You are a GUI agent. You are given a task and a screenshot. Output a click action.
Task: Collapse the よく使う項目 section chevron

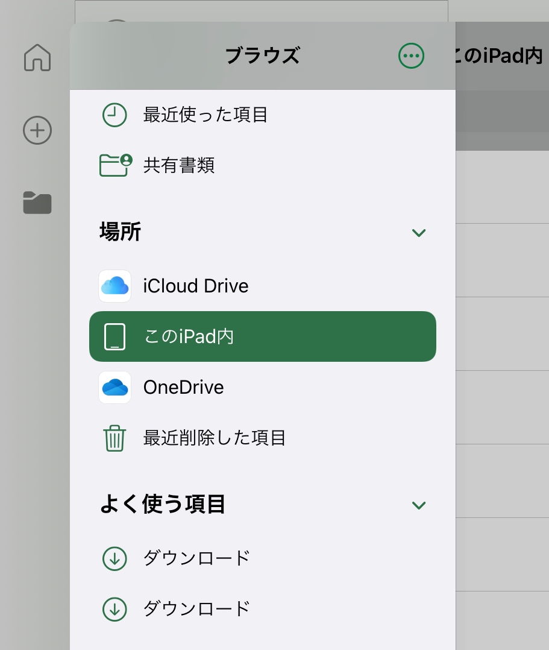coord(418,505)
